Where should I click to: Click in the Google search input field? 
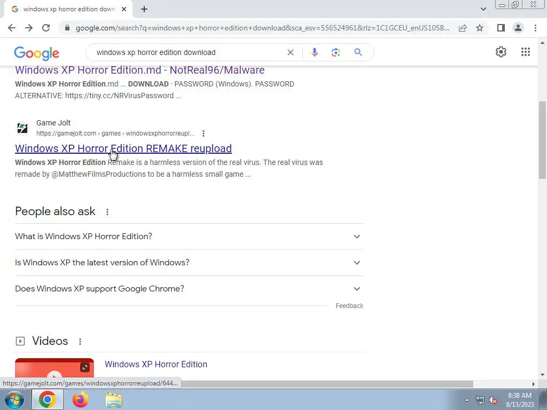point(189,52)
